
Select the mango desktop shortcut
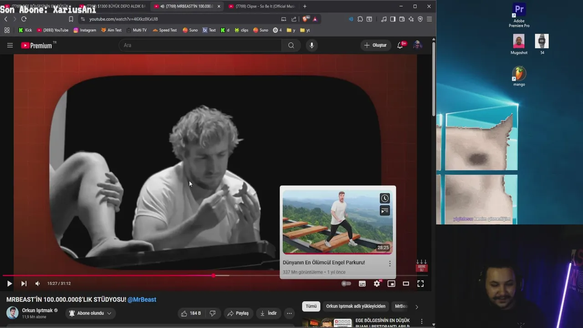519,76
